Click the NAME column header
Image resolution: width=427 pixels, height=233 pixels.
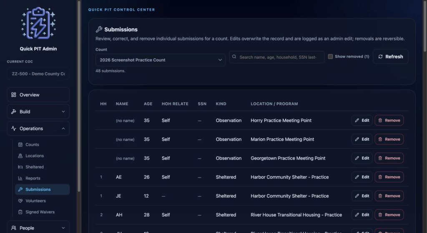pos(122,104)
